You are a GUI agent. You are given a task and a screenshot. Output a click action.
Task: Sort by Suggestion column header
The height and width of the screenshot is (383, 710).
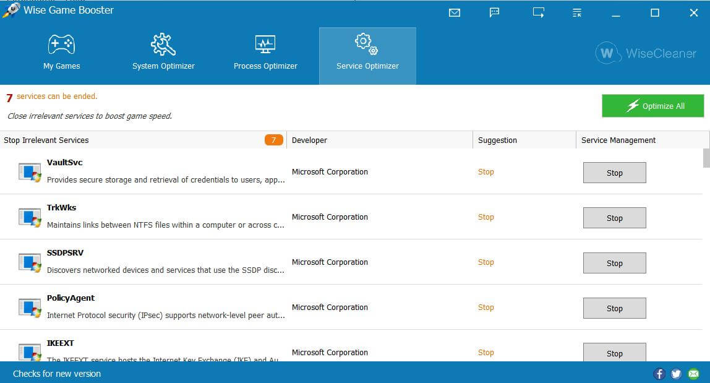coord(524,140)
